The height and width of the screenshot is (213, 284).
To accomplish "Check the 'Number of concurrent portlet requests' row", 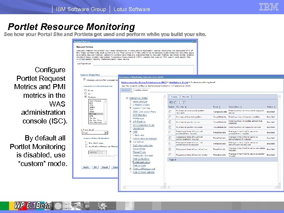I will pyautogui.click(x=170, y=112).
